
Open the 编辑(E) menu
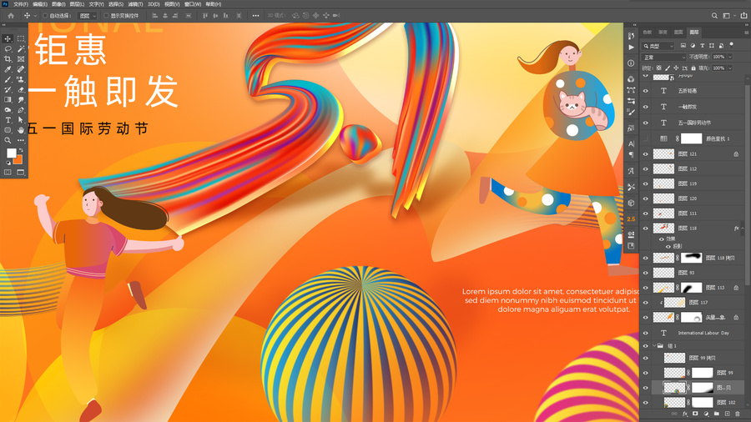[40, 4]
